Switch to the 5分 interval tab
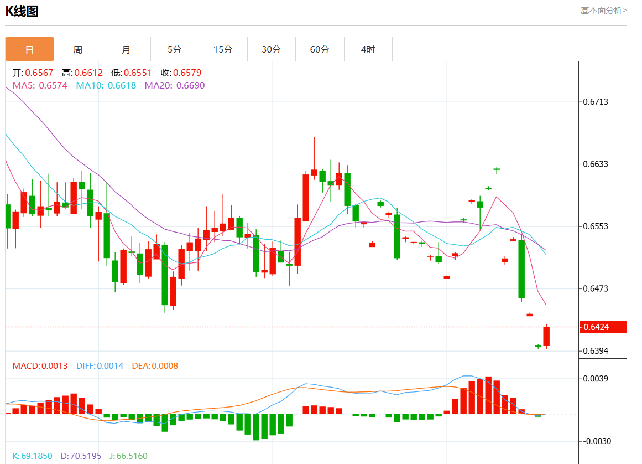This screenshot has height=464, width=642. click(175, 49)
